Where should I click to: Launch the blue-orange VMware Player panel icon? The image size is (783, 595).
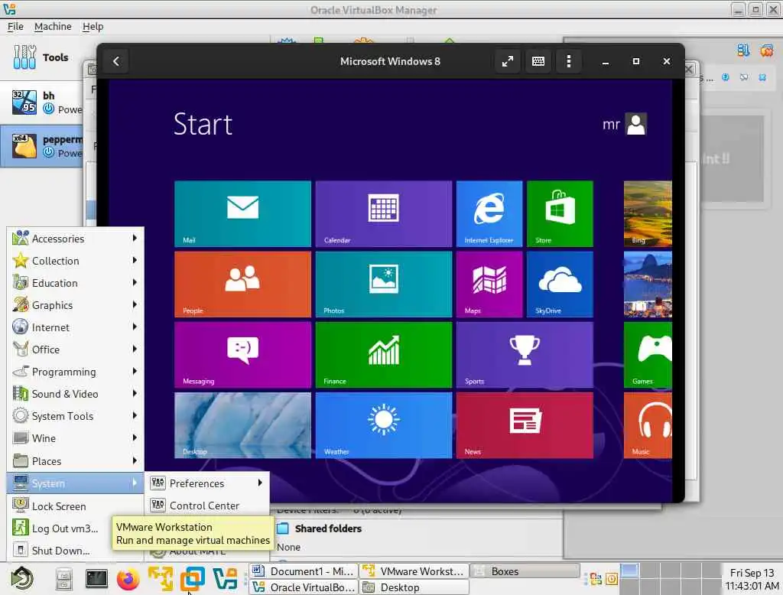[193, 578]
